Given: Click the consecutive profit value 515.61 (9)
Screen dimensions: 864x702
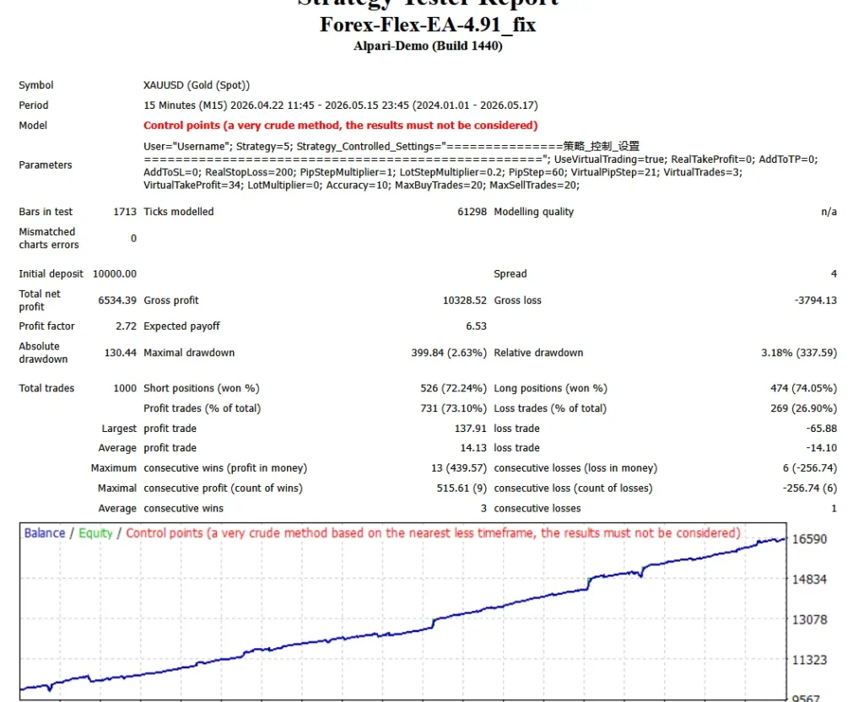Looking at the screenshot, I should (462, 489).
